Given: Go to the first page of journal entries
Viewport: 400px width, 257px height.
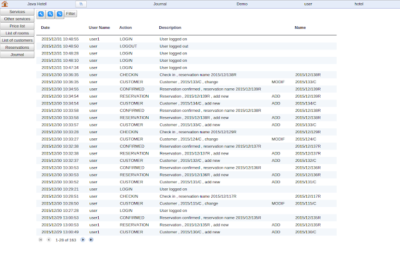Looking at the screenshot, I should 40,239.
